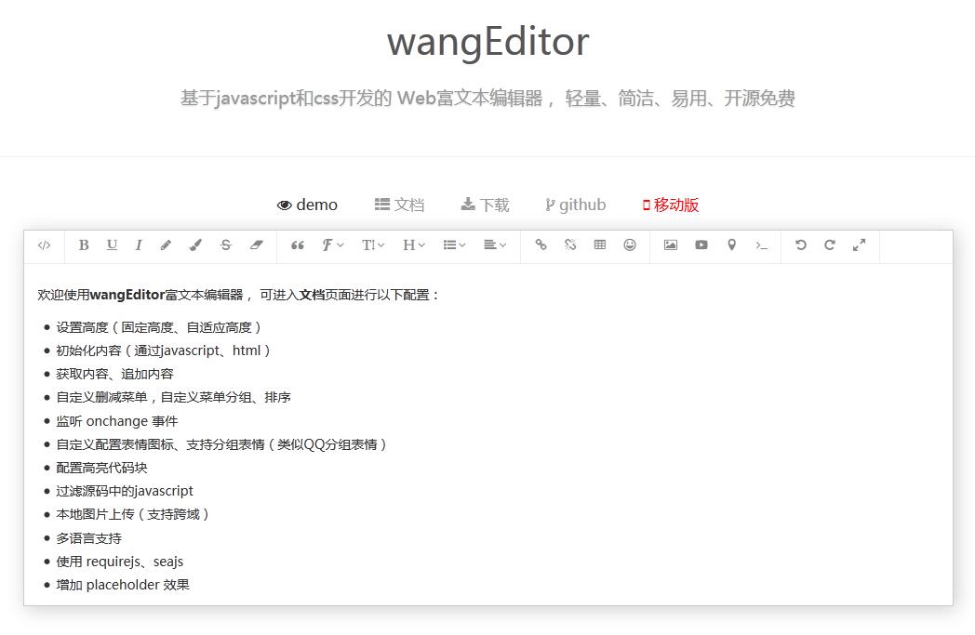Toggle fullscreen editor mode
975x635 pixels.
pyautogui.click(x=860, y=245)
